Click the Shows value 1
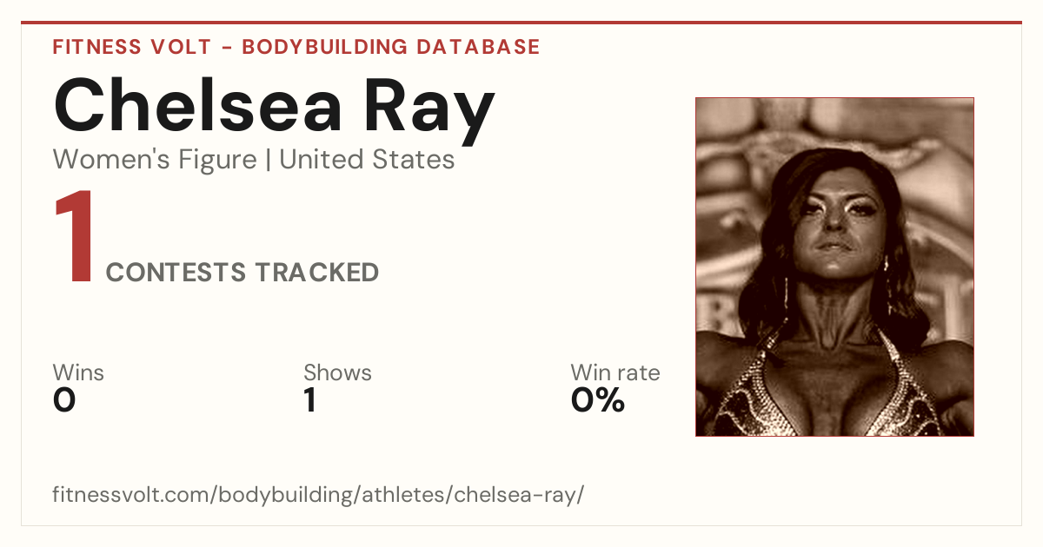 pos(309,400)
